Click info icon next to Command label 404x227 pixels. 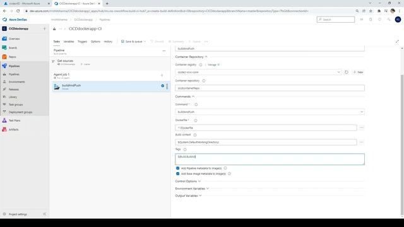click(x=196, y=105)
